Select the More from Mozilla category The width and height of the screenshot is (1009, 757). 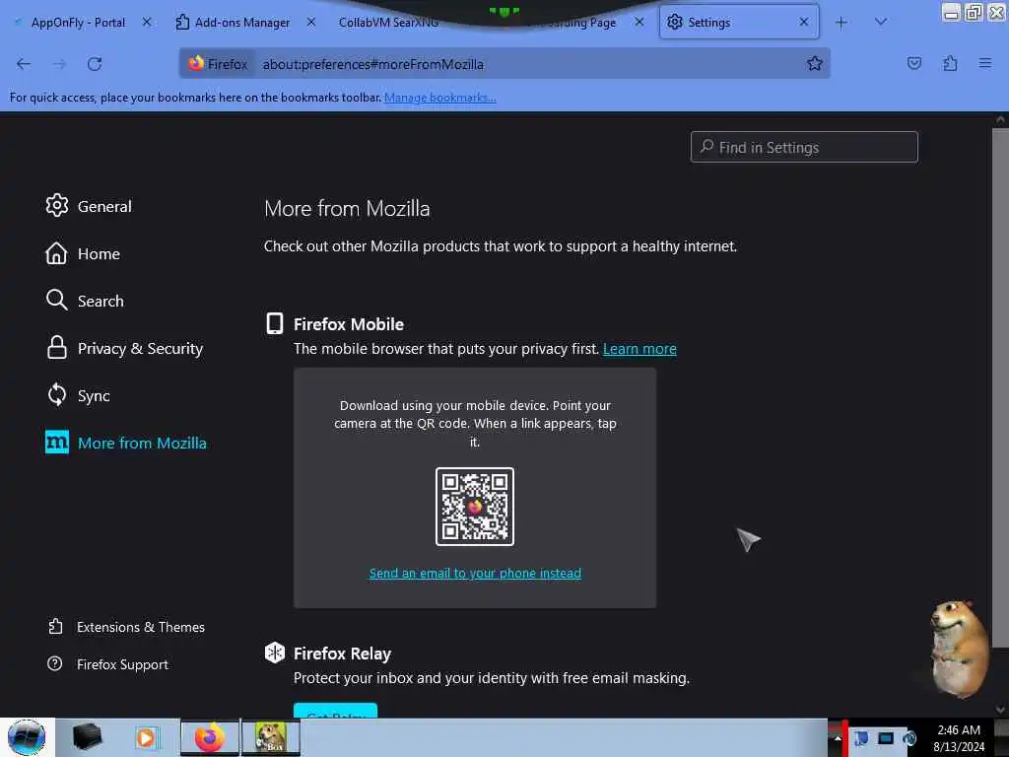tap(126, 443)
